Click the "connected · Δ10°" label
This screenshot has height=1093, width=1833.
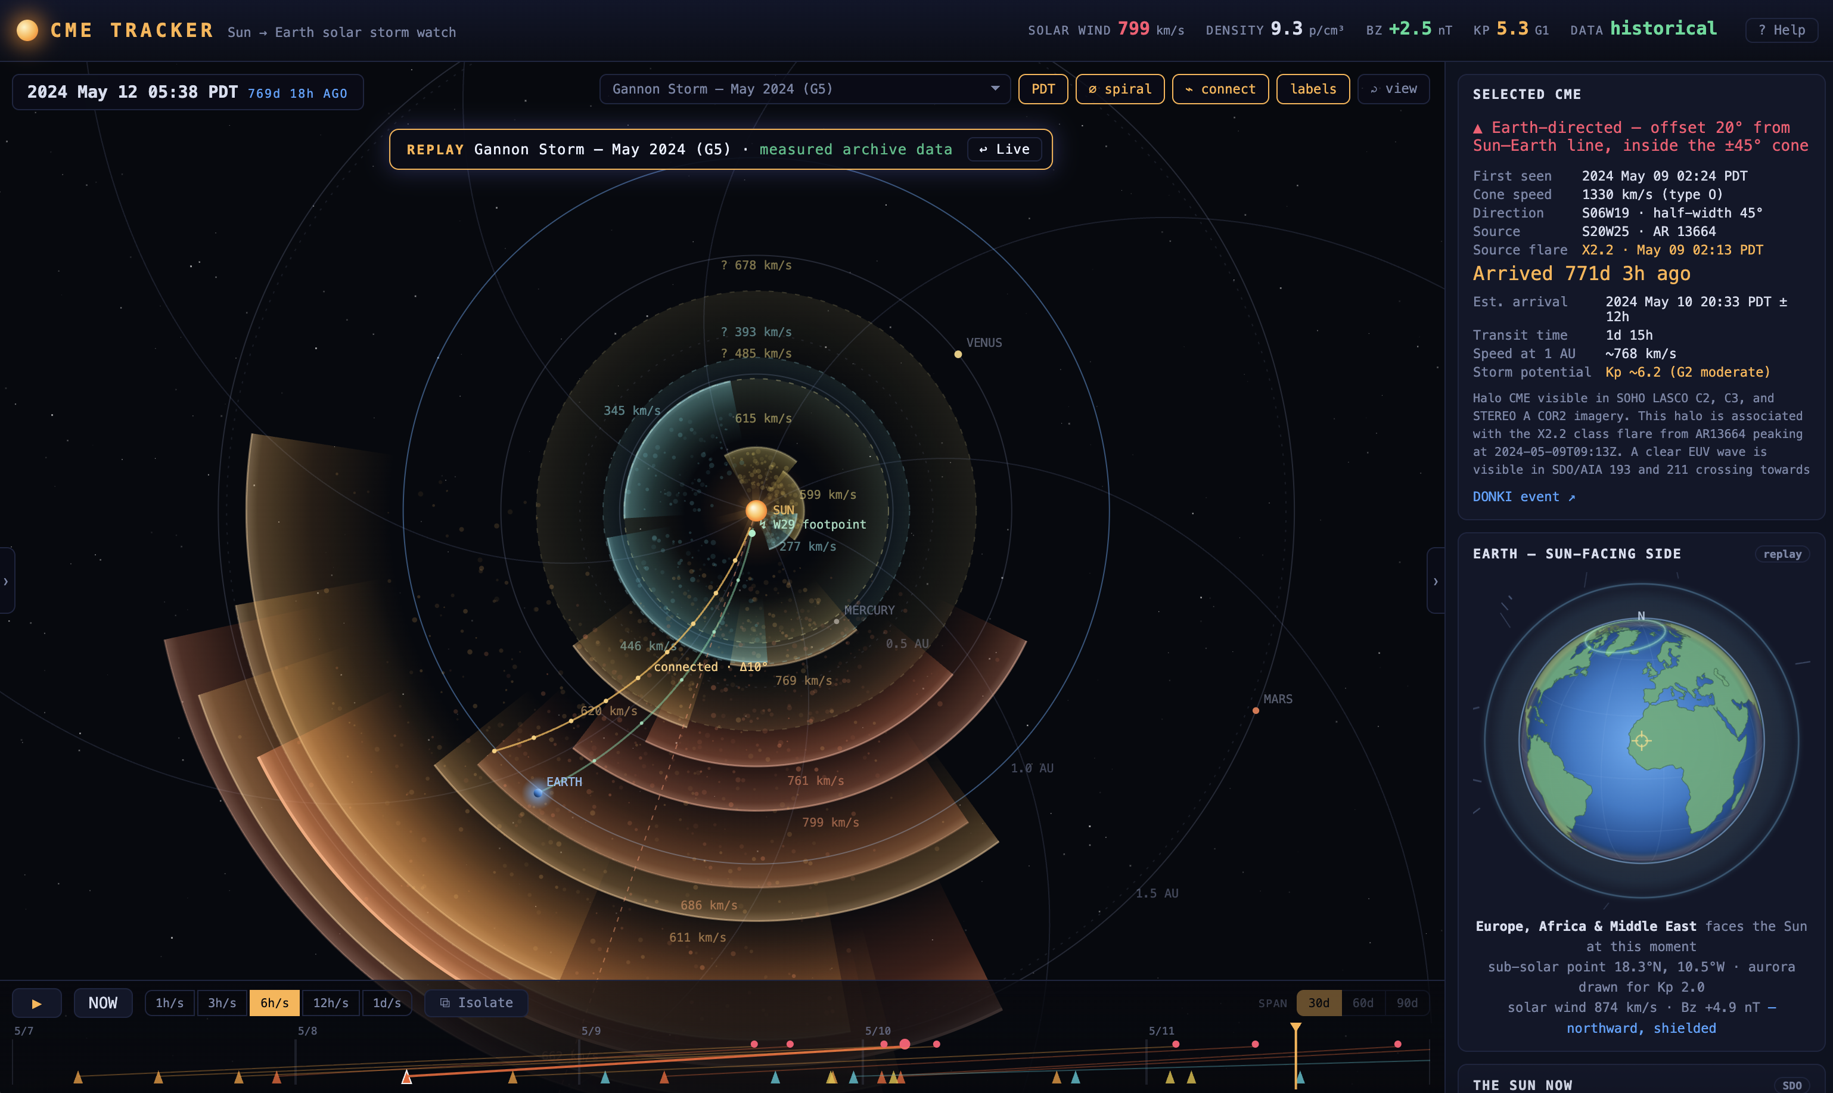711,666
